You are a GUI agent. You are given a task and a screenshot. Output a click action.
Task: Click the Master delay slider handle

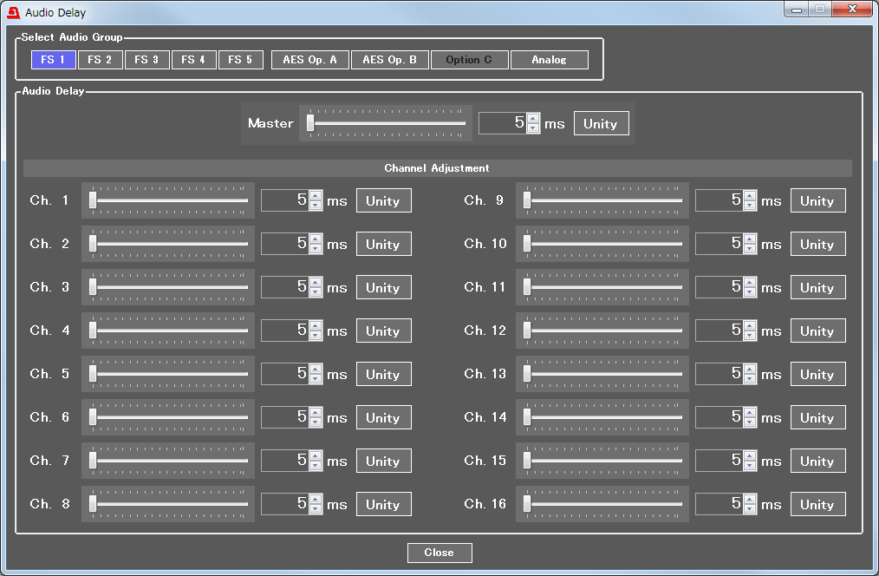309,123
